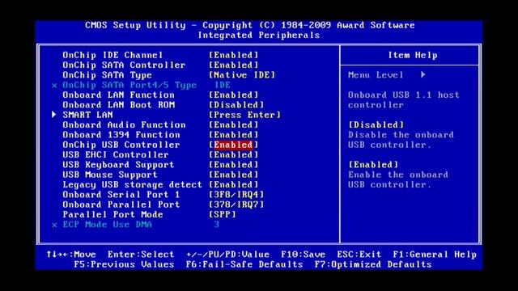Select highlighted OnChip USB Controller Enabled value

point(233,145)
